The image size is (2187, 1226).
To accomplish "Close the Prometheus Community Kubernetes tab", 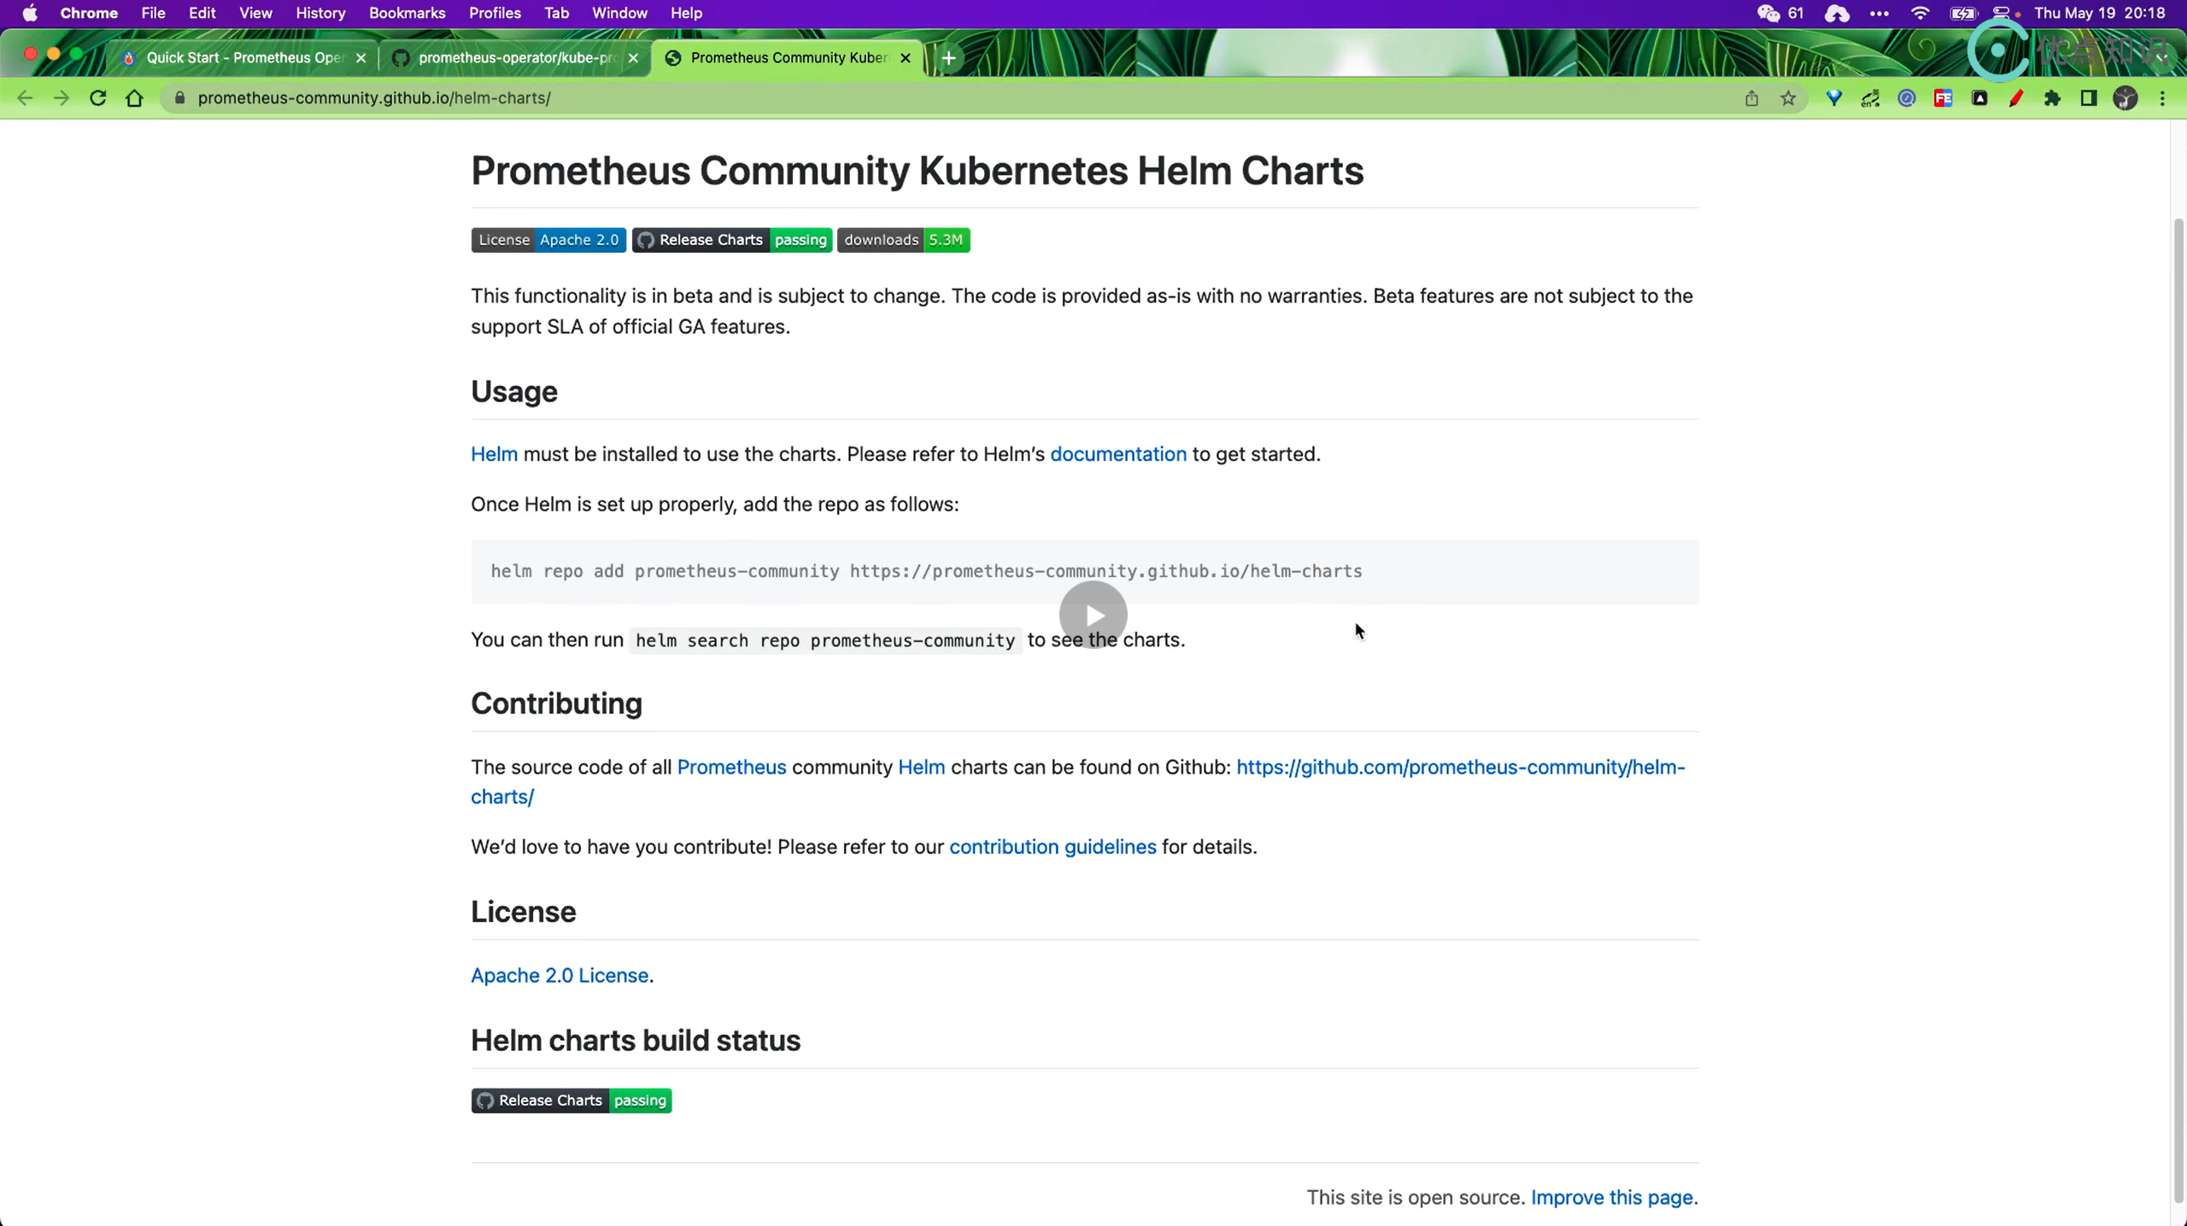I will 906,58.
